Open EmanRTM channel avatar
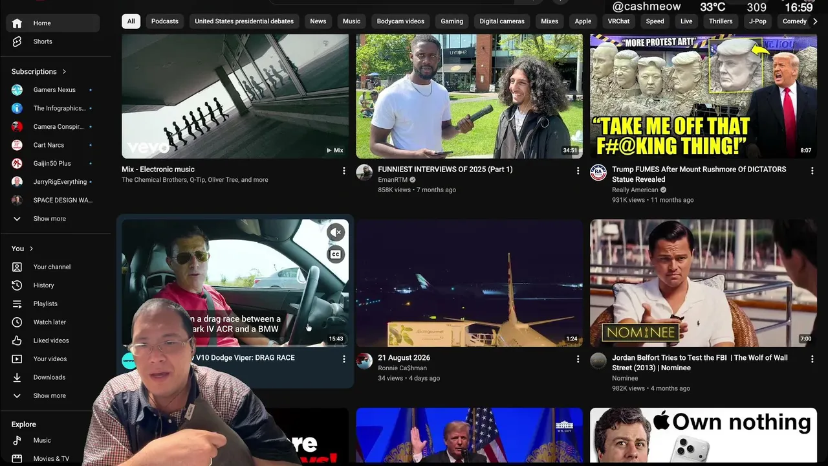Viewport: 828px width, 466px height. pyautogui.click(x=364, y=172)
